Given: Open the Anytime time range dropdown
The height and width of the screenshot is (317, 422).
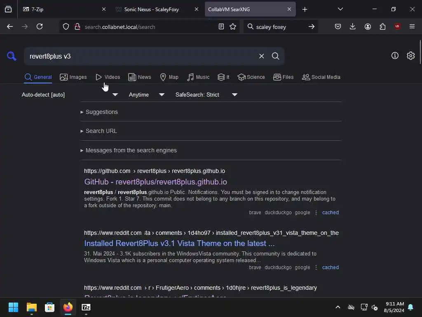Looking at the screenshot, I should click(147, 95).
